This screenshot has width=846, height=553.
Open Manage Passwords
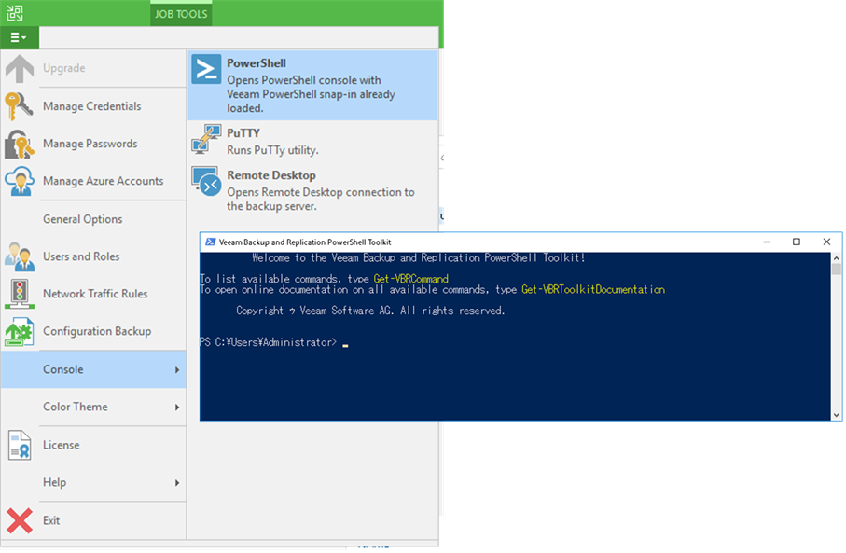coord(93,144)
